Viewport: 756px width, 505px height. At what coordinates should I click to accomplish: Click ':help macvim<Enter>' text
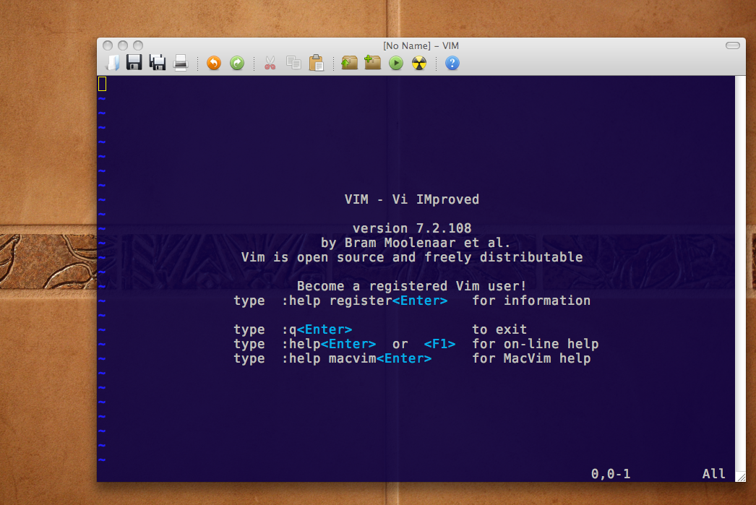pyautogui.click(x=356, y=358)
